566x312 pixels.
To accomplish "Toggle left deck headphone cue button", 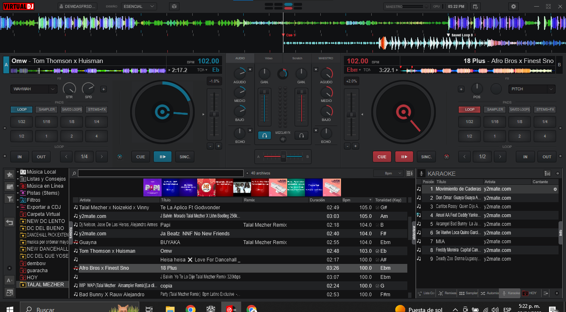I will (264, 135).
